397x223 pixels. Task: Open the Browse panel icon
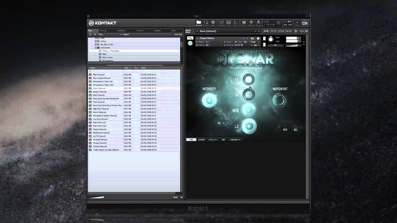[199, 23]
